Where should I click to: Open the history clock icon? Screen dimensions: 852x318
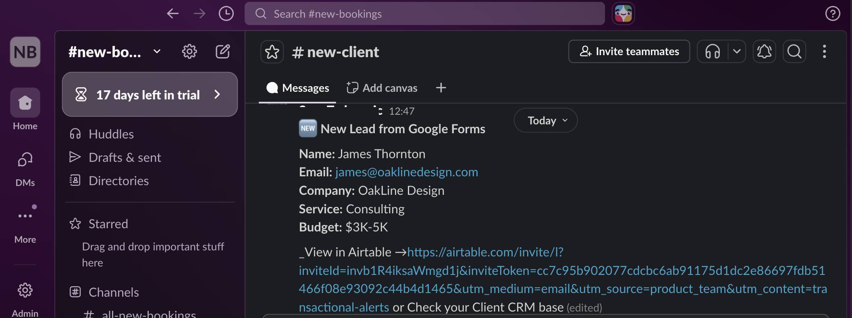[x=226, y=14]
